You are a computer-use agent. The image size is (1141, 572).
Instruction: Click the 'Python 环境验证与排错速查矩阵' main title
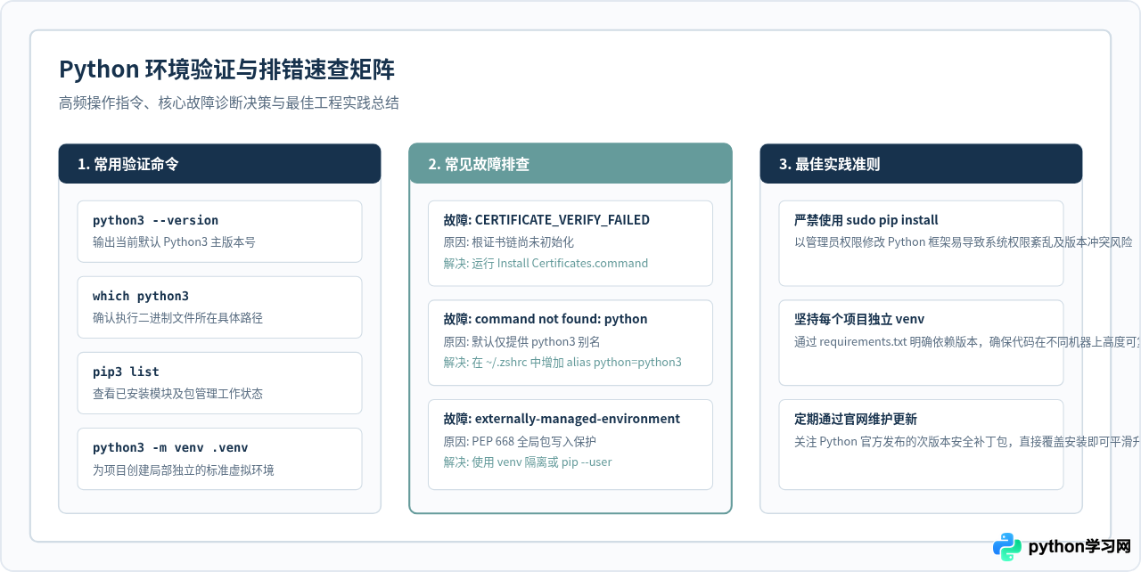(226, 69)
